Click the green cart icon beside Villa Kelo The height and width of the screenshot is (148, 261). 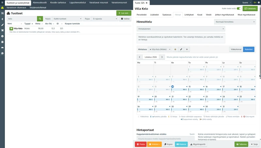11,29
